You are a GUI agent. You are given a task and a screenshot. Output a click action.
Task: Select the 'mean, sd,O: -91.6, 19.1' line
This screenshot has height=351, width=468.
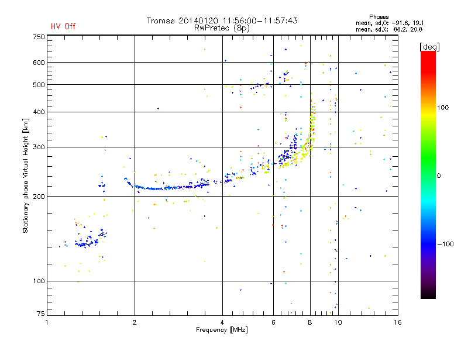click(390, 23)
